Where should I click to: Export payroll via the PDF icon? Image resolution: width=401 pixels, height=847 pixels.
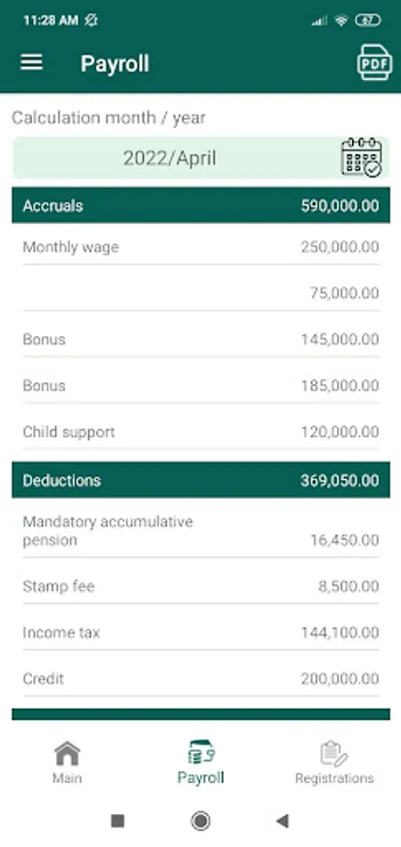(x=374, y=63)
